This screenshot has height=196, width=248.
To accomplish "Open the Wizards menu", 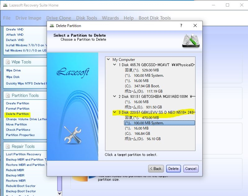I will click(x=110, y=18).
